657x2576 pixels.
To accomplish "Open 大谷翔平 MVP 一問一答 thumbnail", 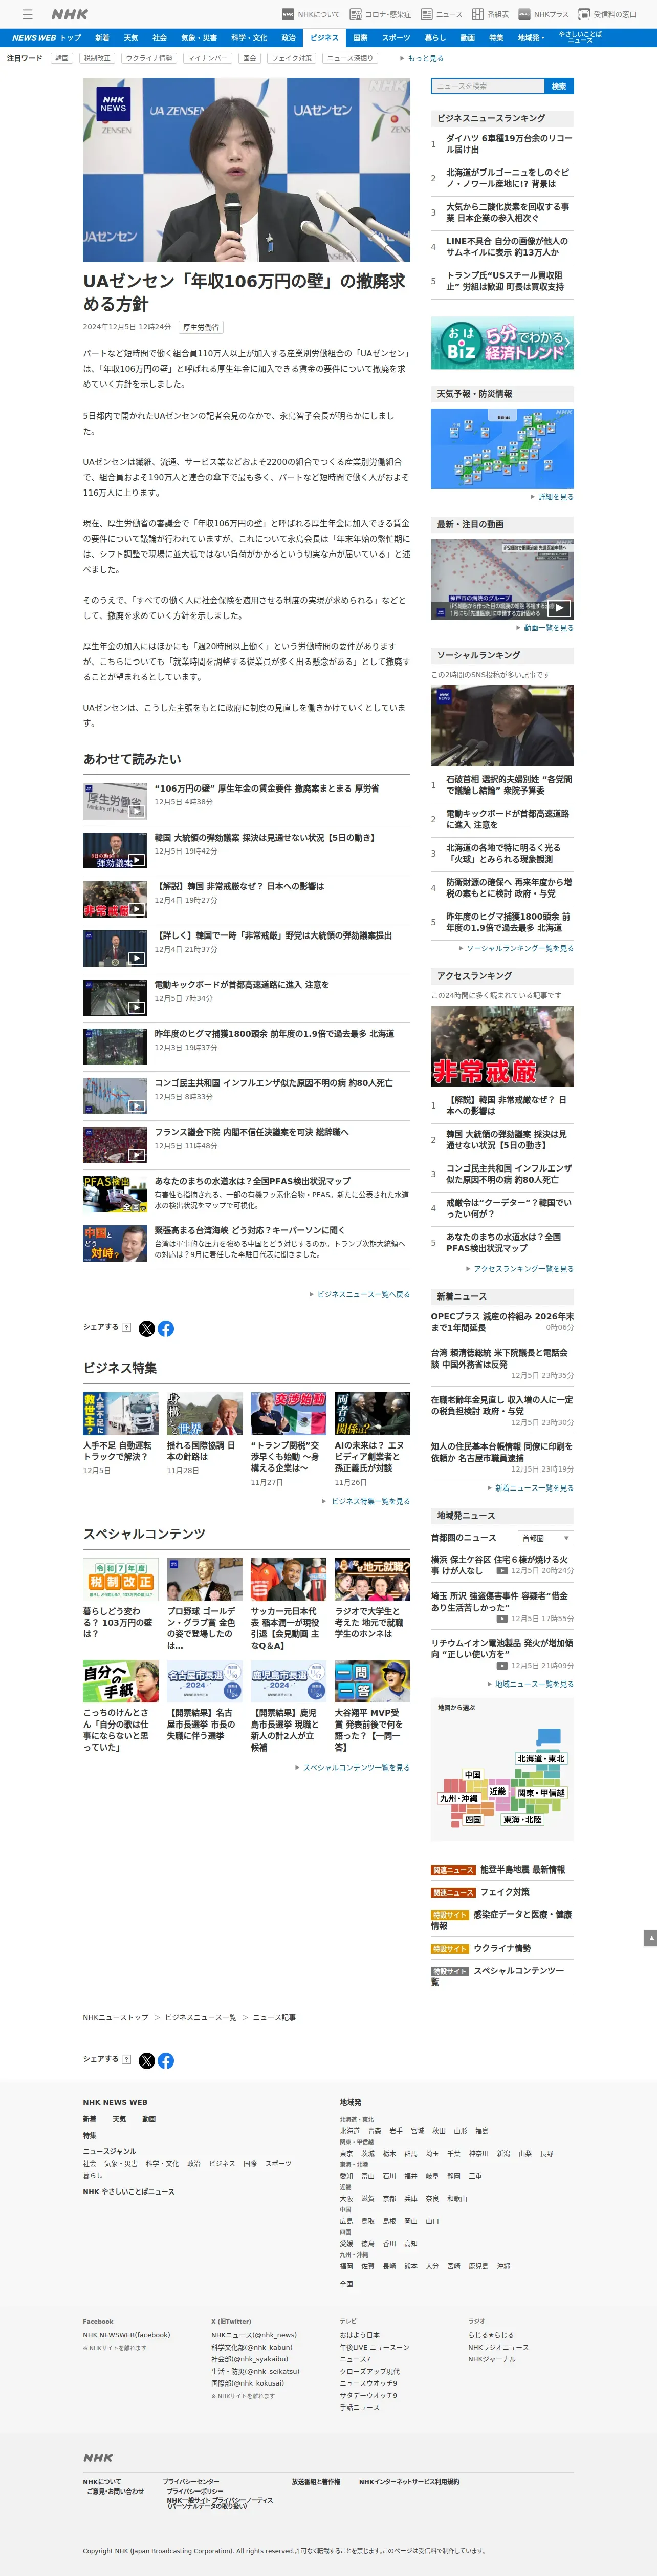I will [x=372, y=1682].
